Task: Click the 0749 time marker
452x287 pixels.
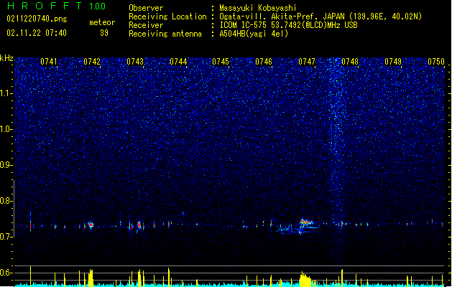Action: pos(392,62)
